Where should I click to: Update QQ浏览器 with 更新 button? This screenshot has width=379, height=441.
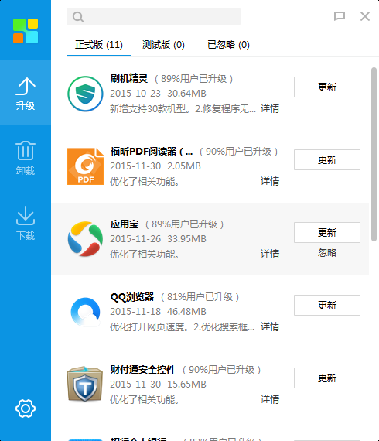(x=327, y=305)
